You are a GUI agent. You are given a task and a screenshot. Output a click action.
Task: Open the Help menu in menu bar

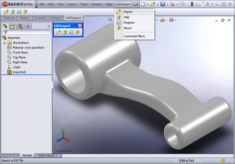coord(109,4)
